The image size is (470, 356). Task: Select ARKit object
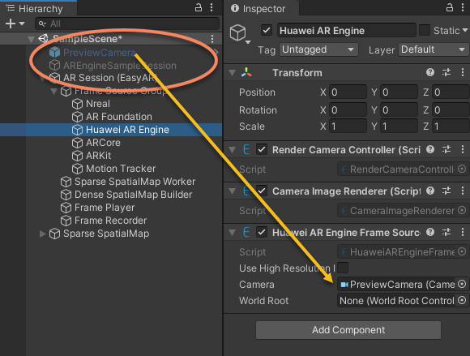[98, 156]
